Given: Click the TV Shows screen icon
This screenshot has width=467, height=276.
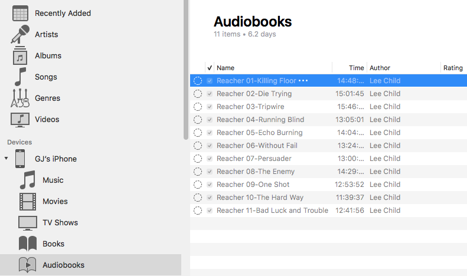Looking at the screenshot, I should coord(28,223).
